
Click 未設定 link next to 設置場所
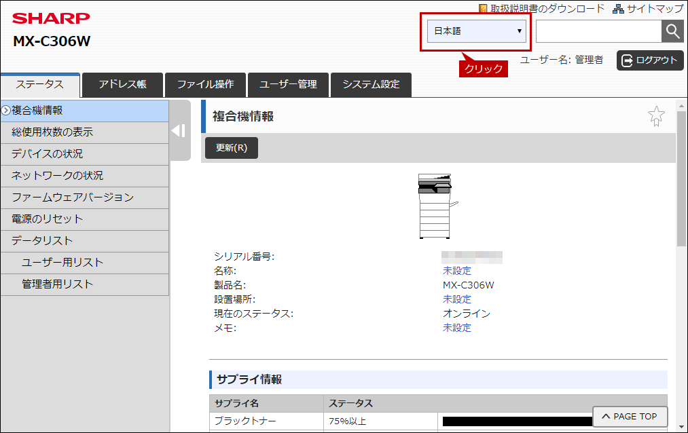click(457, 299)
